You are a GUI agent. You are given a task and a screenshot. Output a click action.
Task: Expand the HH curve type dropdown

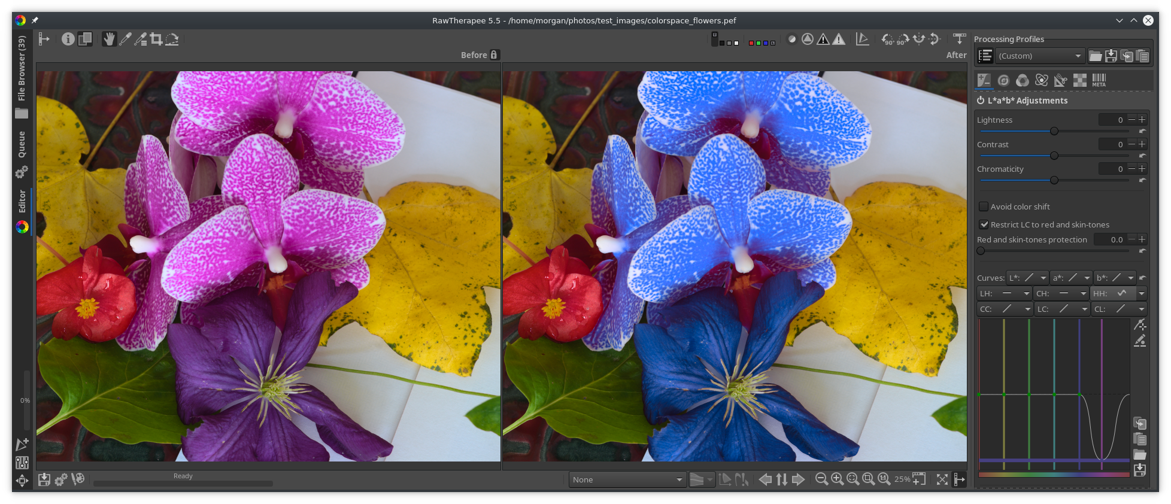coord(1142,293)
